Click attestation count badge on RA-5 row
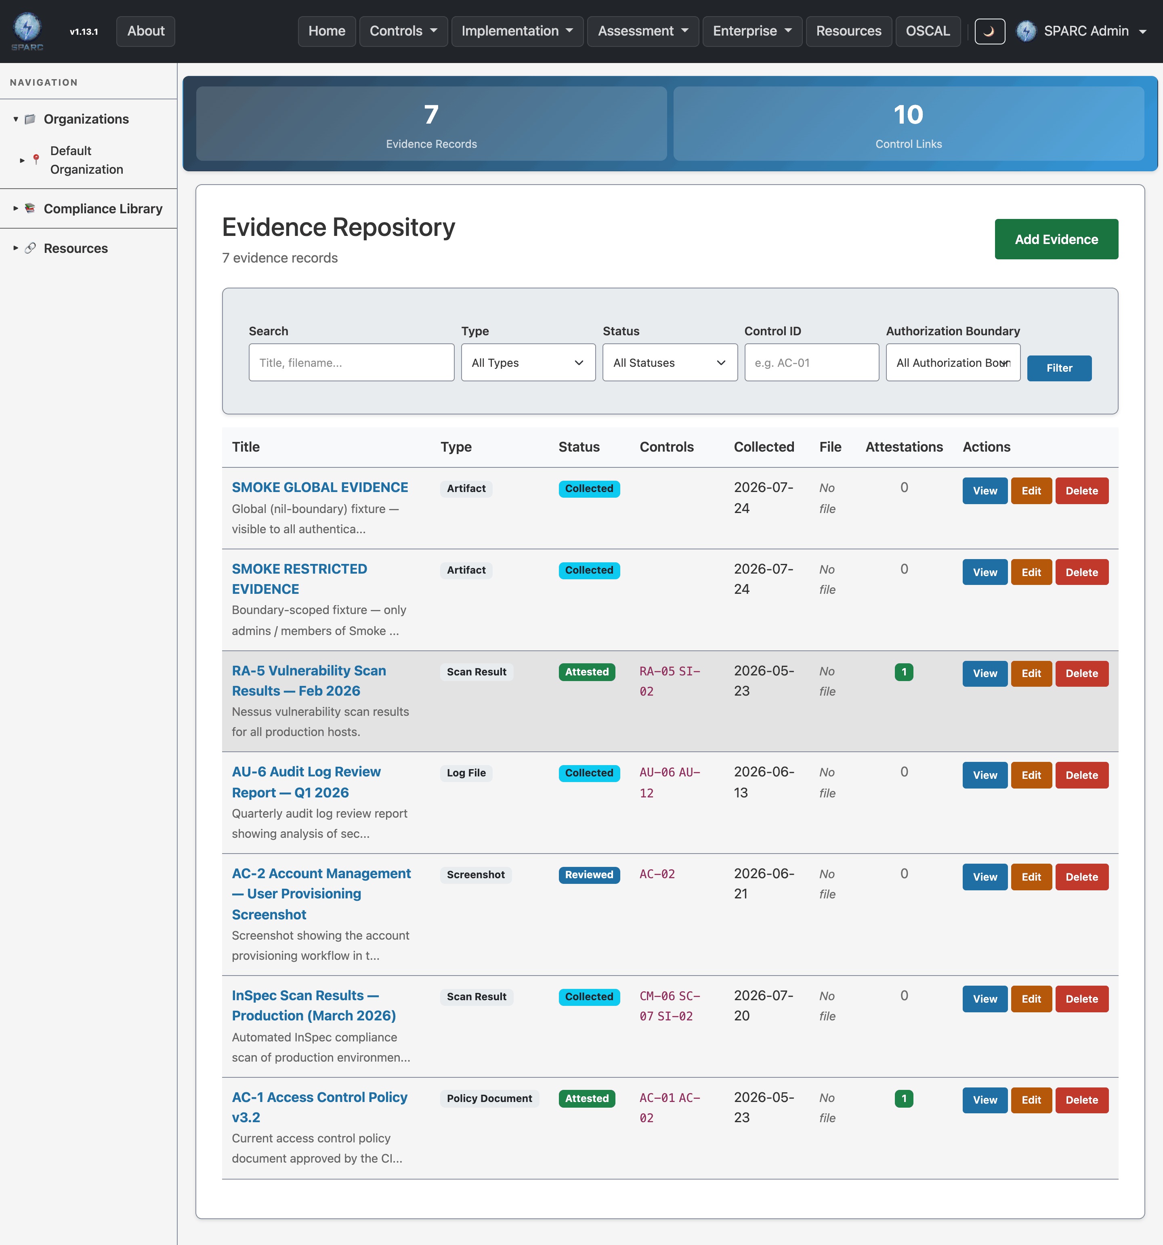The width and height of the screenshot is (1163, 1245). [x=904, y=672]
